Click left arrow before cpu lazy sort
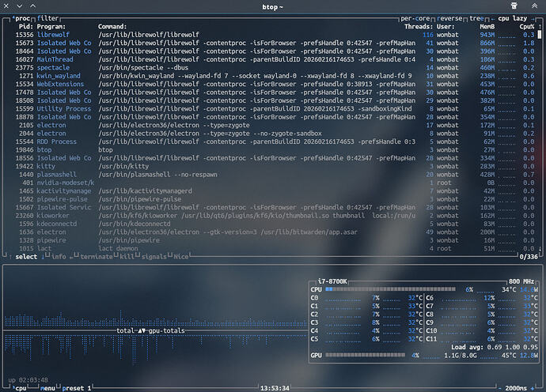Image resolution: width=546 pixels, height=392 pixels. pos(493,17)
